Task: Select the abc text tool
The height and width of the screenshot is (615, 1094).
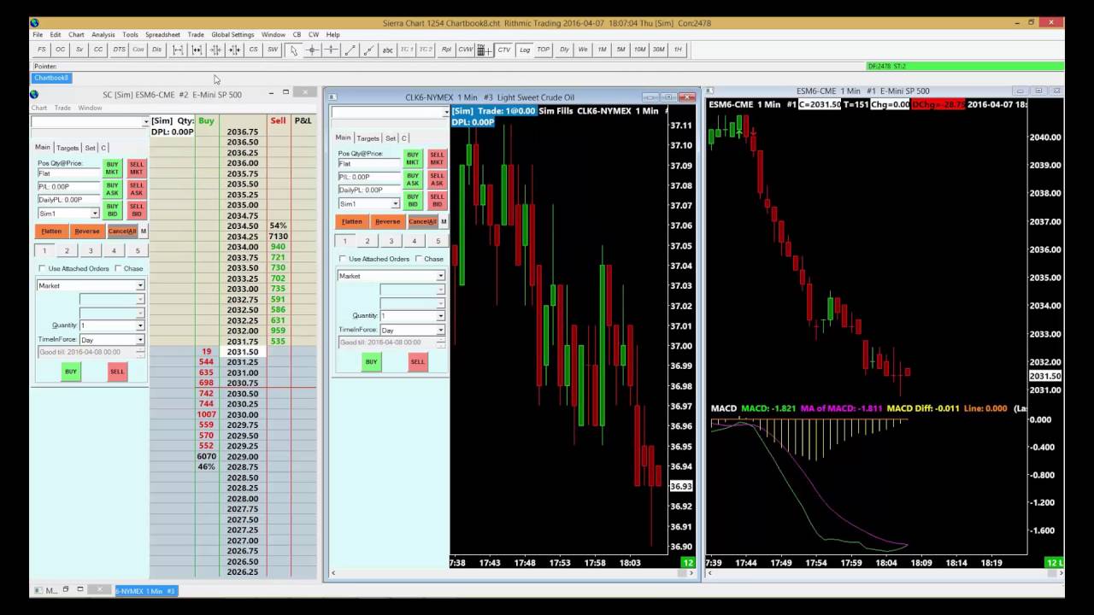Action: (387, 50)
